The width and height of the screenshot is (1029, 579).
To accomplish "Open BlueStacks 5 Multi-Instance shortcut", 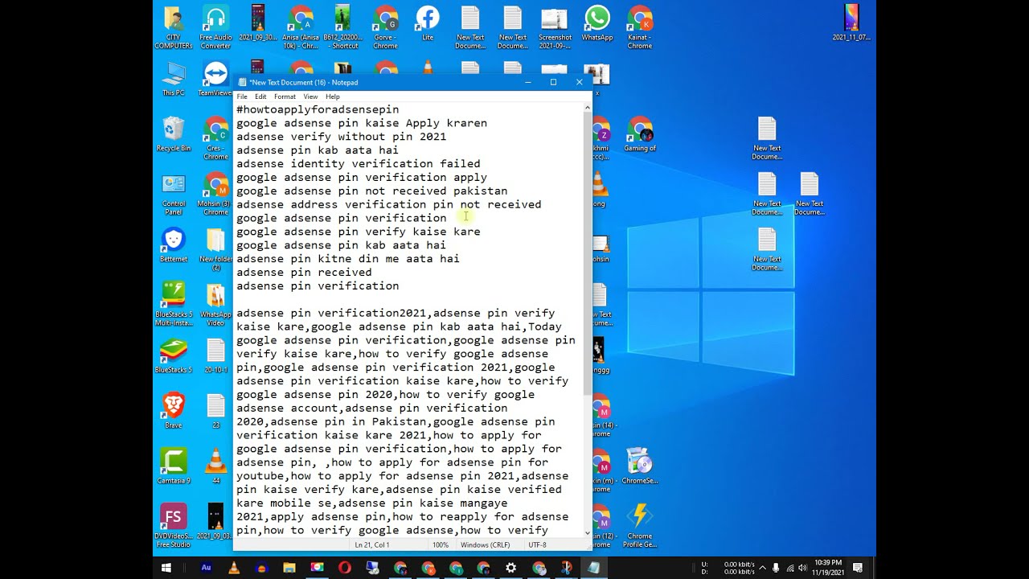I will point(173,304).
